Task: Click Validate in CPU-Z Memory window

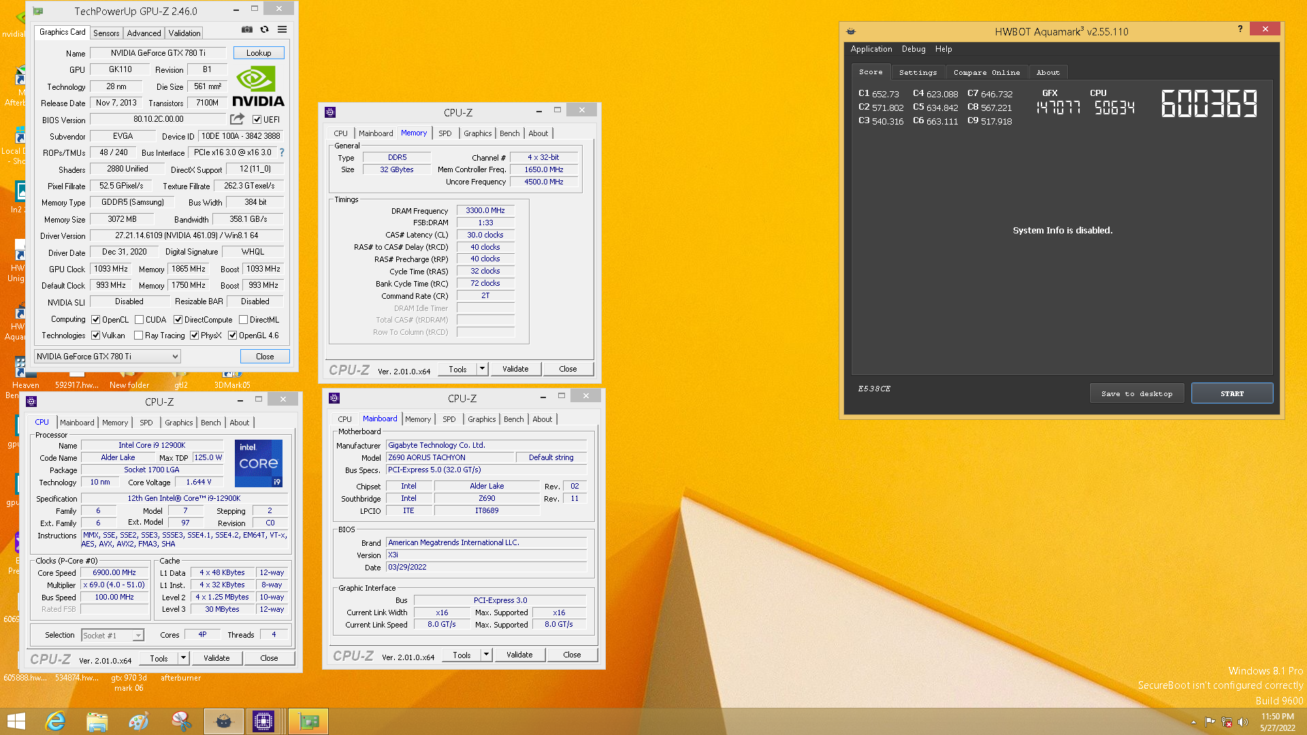Action: tap(515, 369)
